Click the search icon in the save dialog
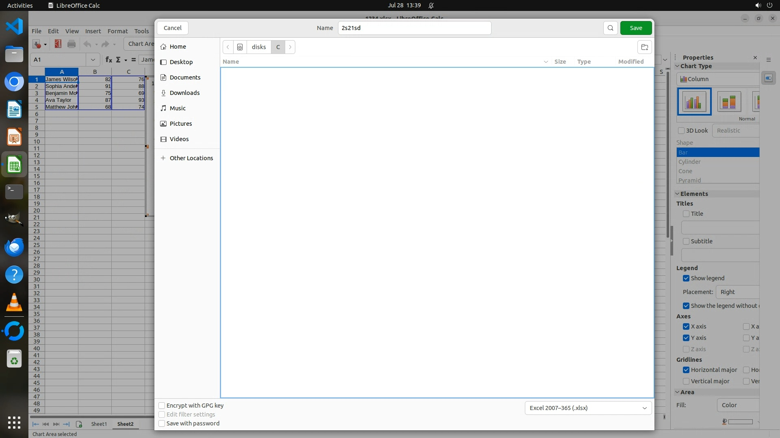780x438 pixels. click(610, 28)
